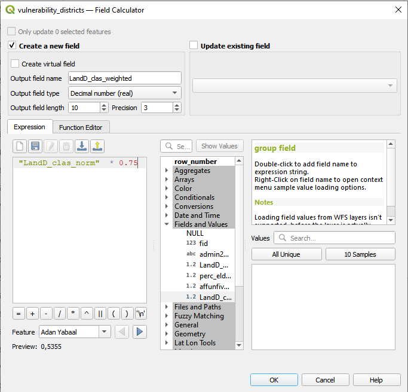The height and width of the screenshot is (392, 408).
Task: Save the expression with the floppy icon
Action: coord(35,146)
